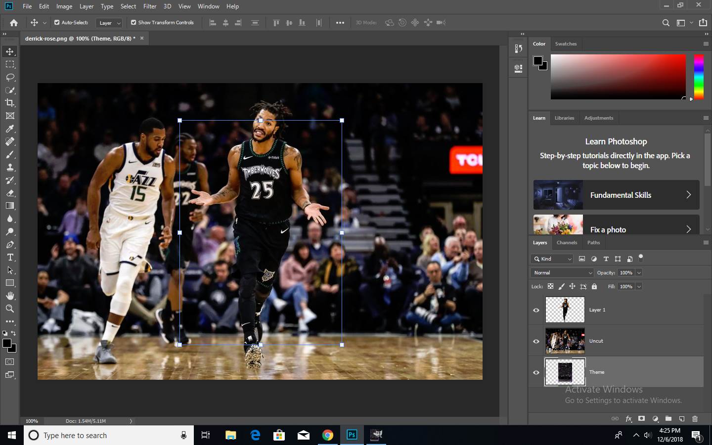This screenshot has width=712, height=445.
Task: Select the Path Selection tool
Action: tap(10, 270)
